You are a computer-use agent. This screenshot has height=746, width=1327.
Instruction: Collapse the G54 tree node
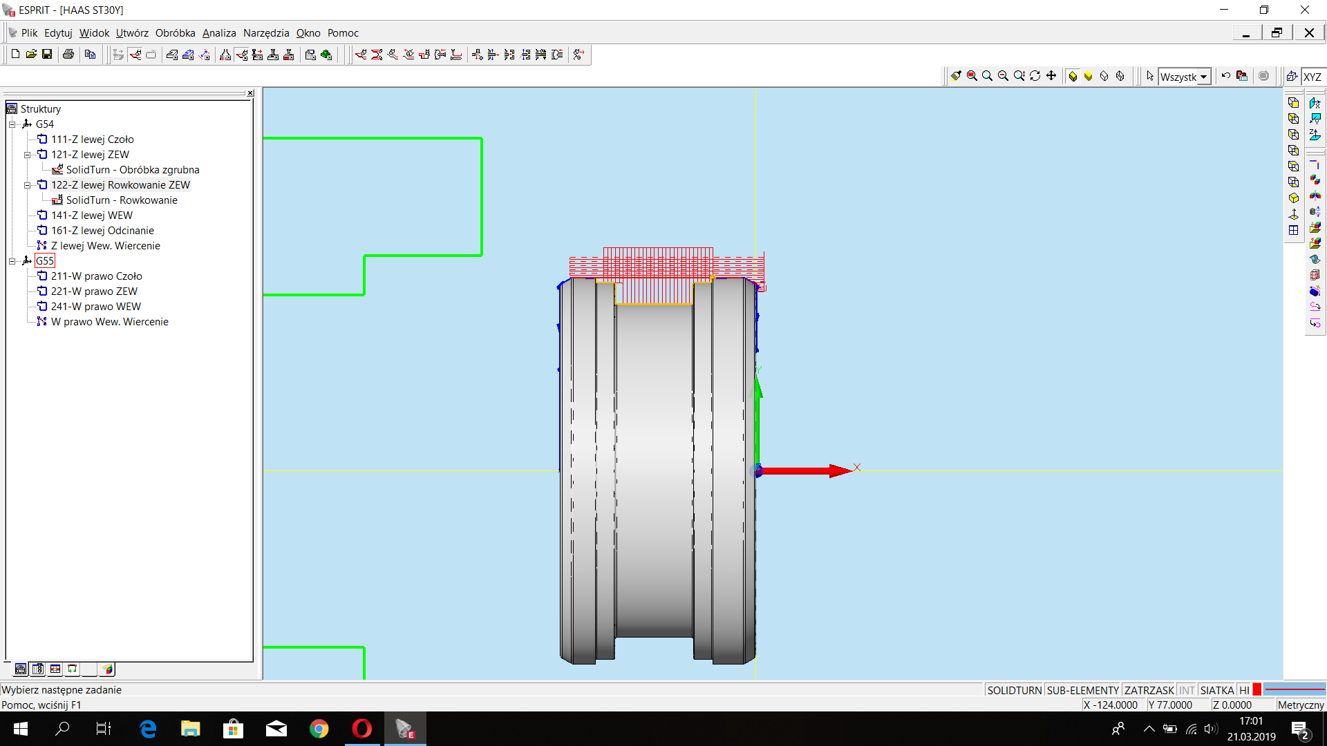[x=12, y=124]
